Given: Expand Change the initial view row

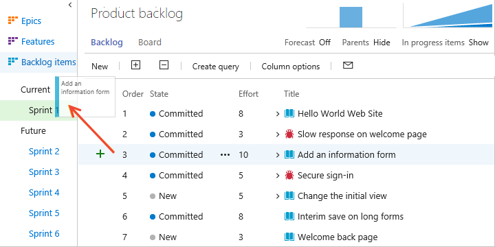Looking at the screenshot, I should (278, 196).
